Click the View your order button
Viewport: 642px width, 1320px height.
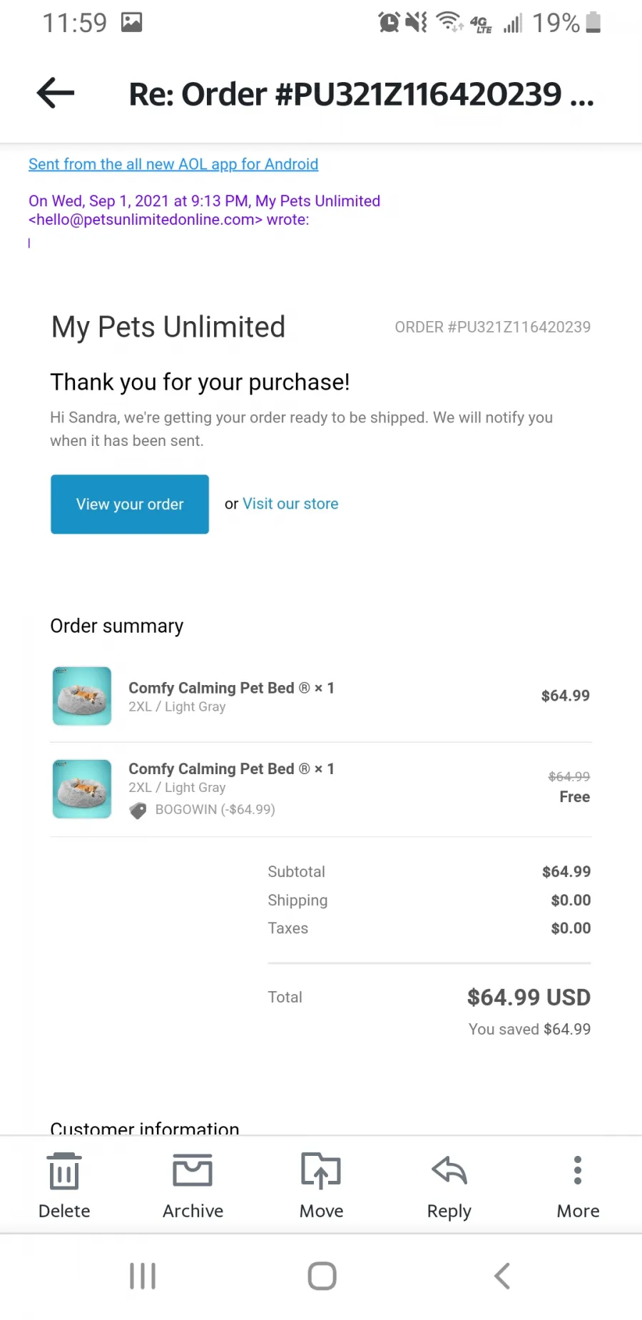pos(130,504)
